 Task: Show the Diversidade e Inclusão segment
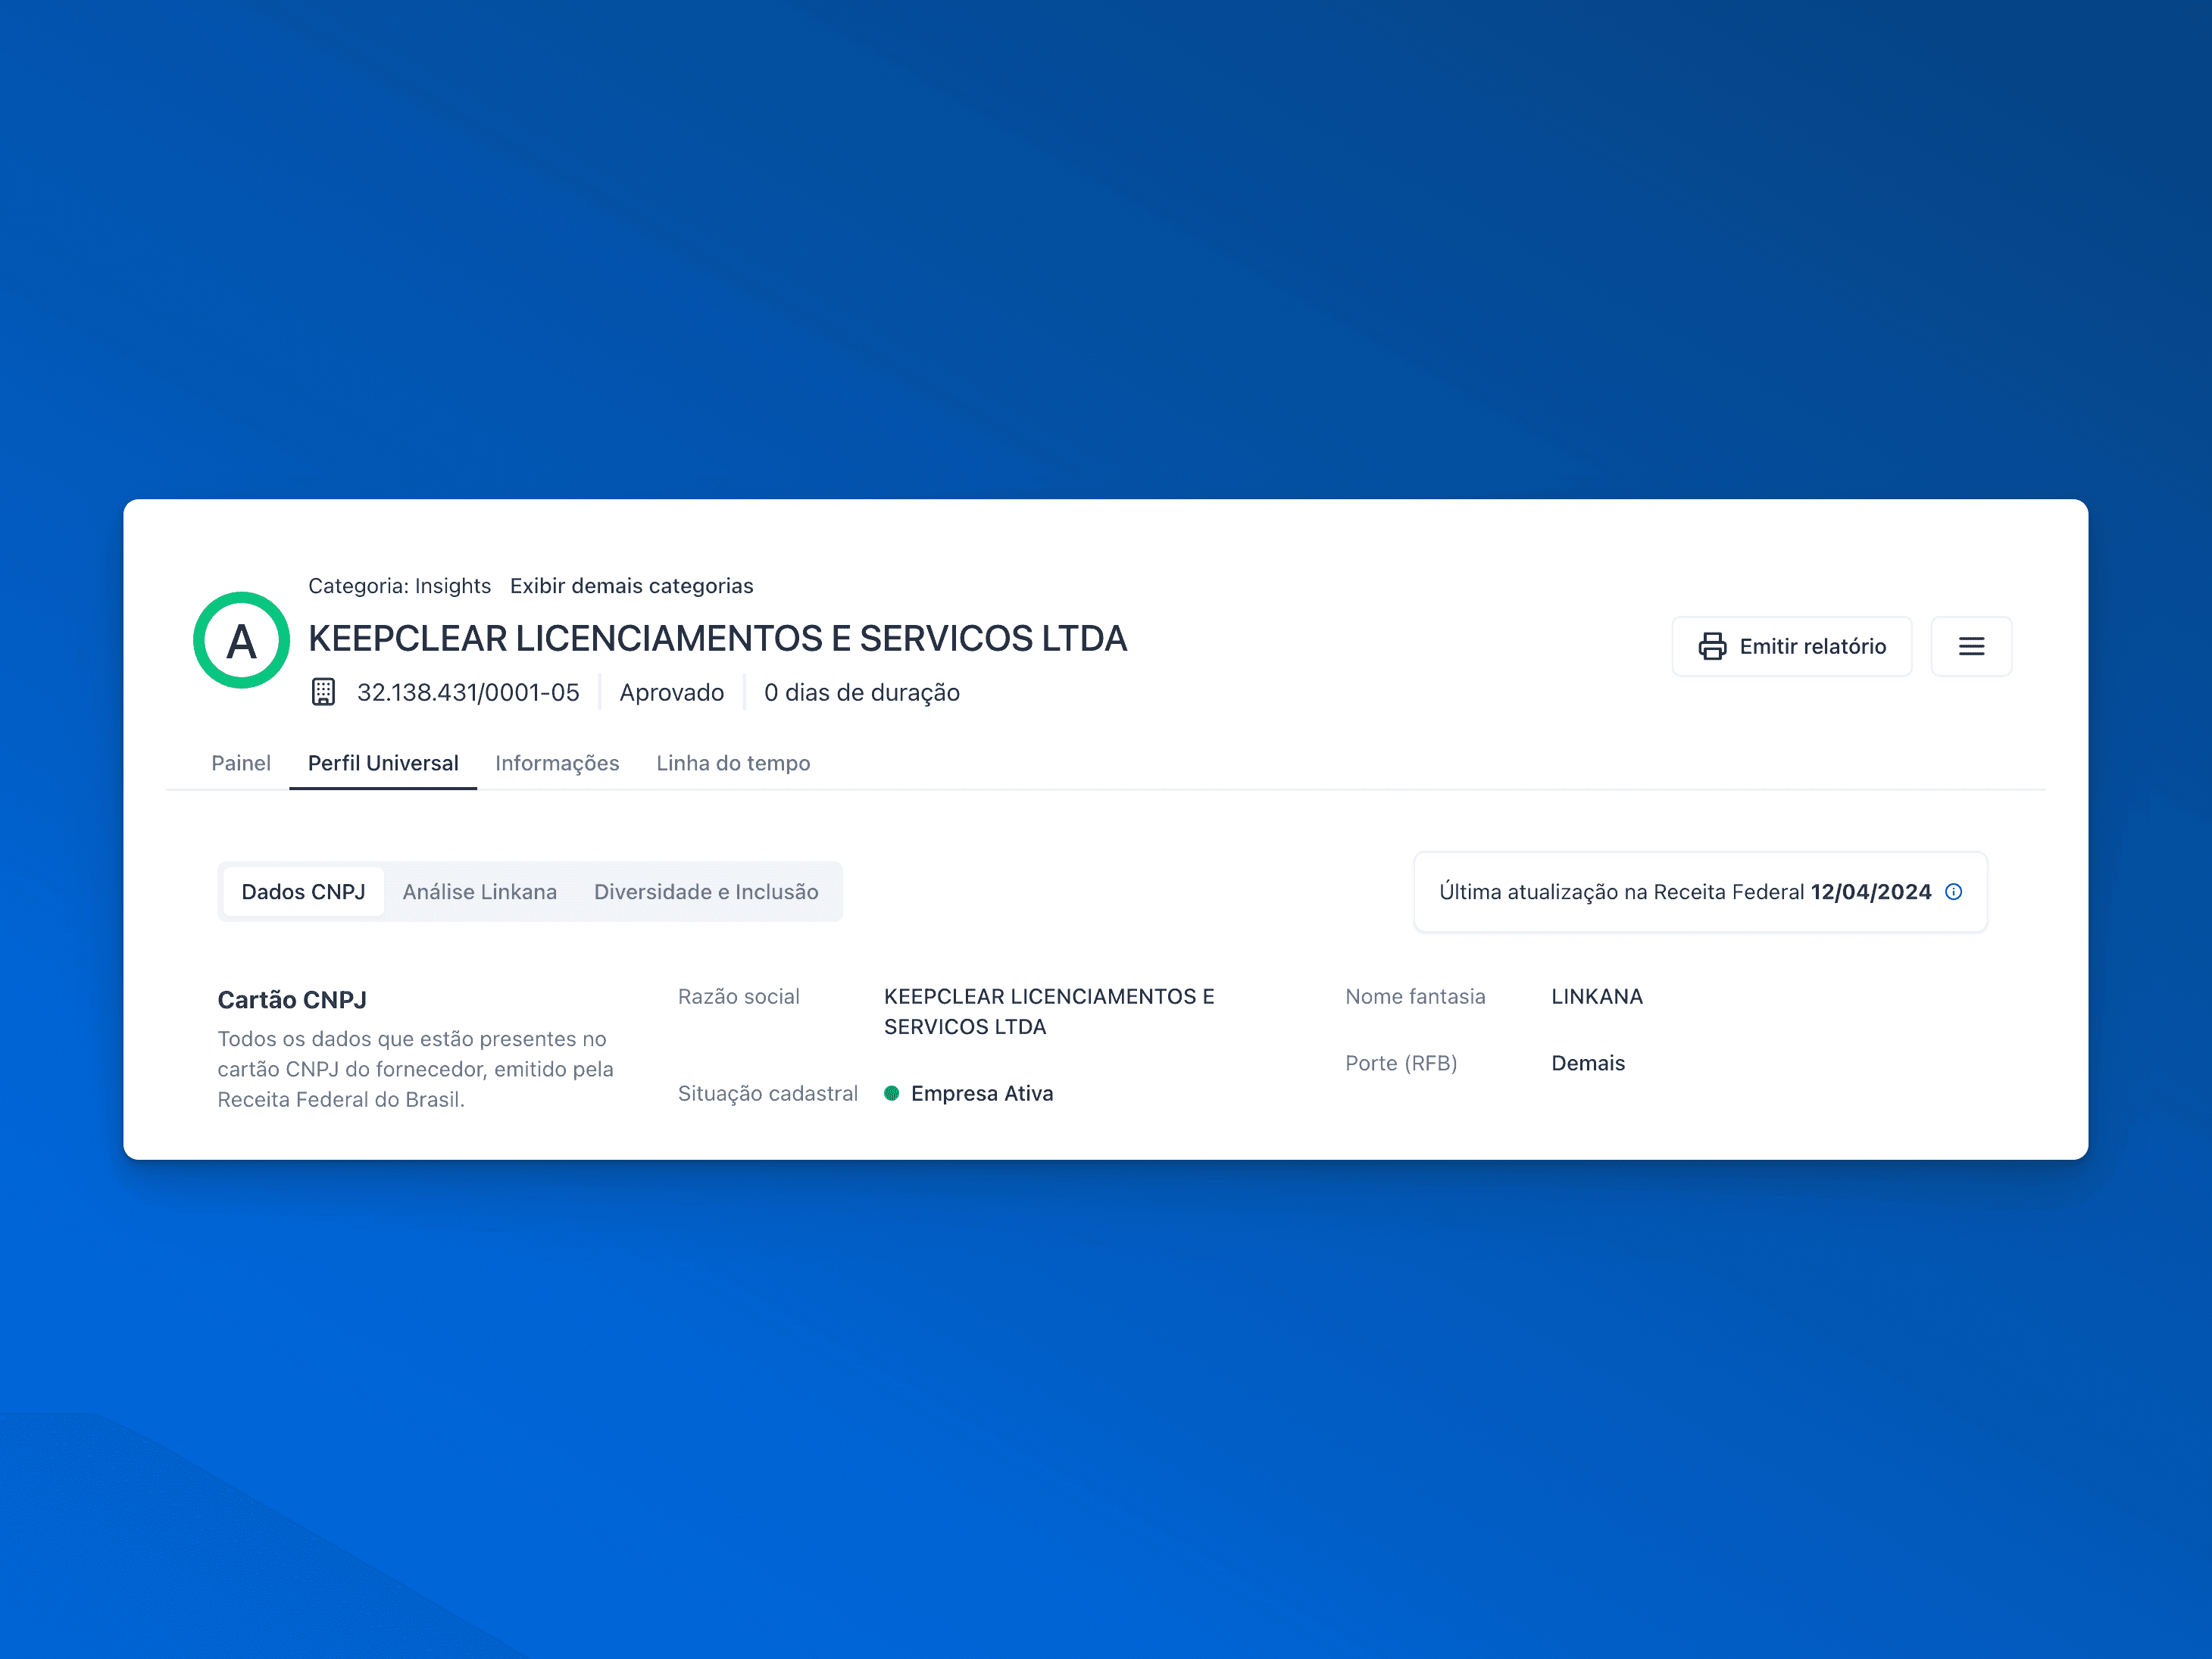705,891
